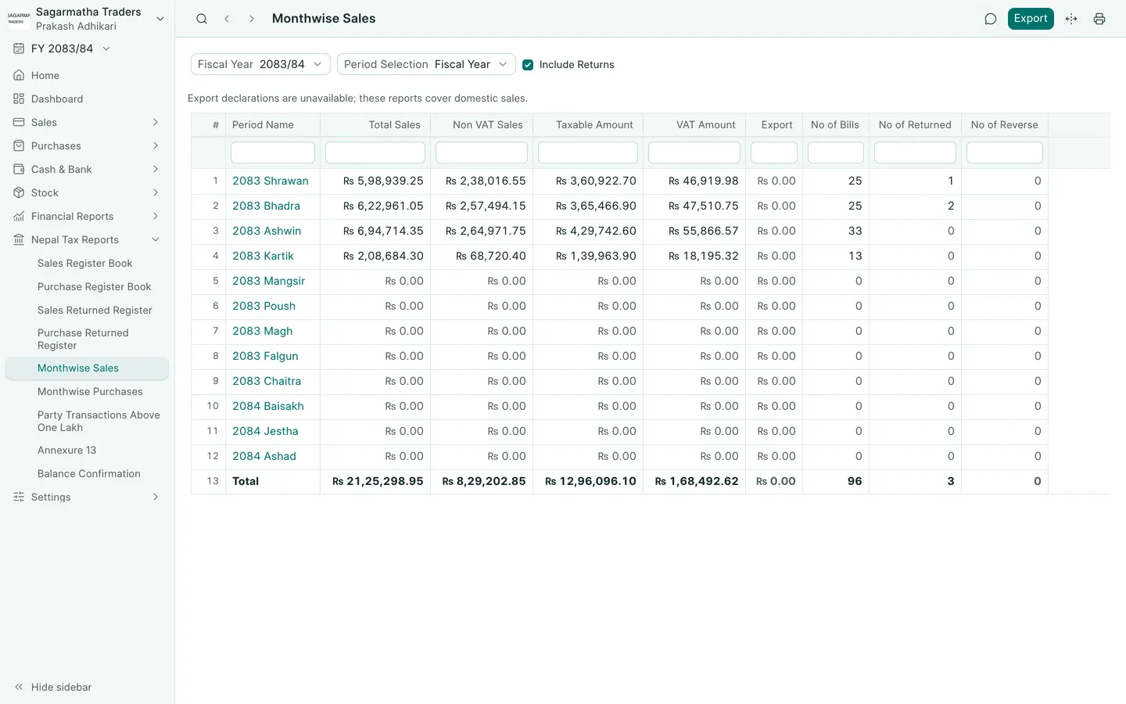This screenshot has width=1126, height=704.
Task: Open Purchase Register Book
Action: tap(95, 287)
